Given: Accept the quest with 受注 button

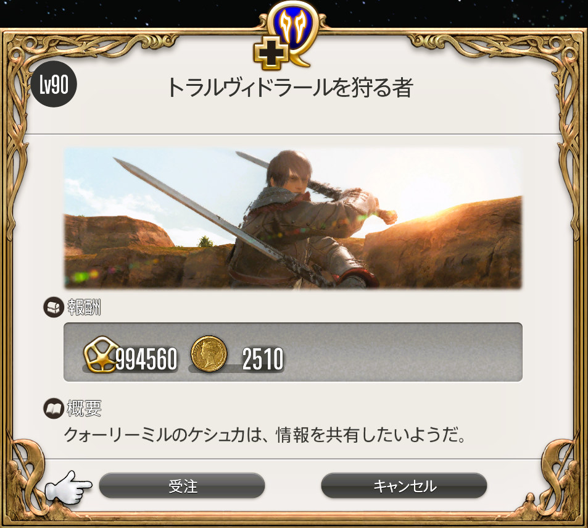Looking at the screenshot, I should click(x=182, y=485).
